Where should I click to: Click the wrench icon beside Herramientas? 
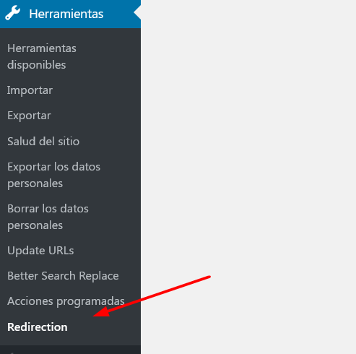(13, 13)
